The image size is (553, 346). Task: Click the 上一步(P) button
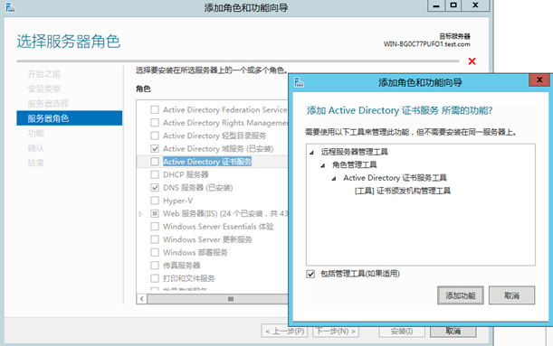284,332
